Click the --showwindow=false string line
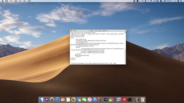The height and width of the screenshot is (103, 184). click(x=93, y=51)
